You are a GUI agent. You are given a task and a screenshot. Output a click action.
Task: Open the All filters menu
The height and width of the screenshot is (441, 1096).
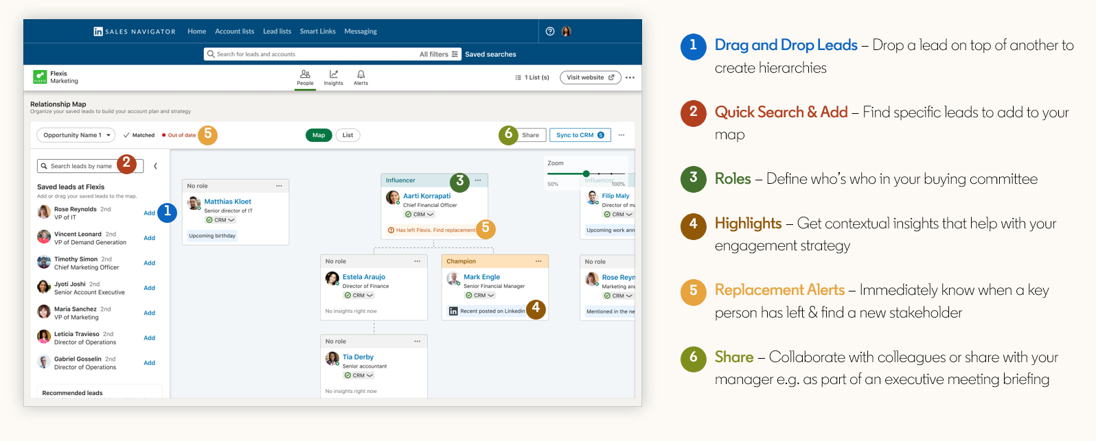[439, 54]
